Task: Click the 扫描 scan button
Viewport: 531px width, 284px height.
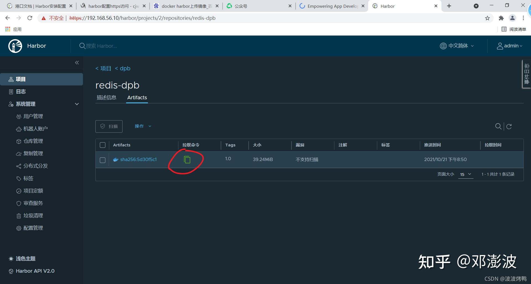Action: [109, 126]
